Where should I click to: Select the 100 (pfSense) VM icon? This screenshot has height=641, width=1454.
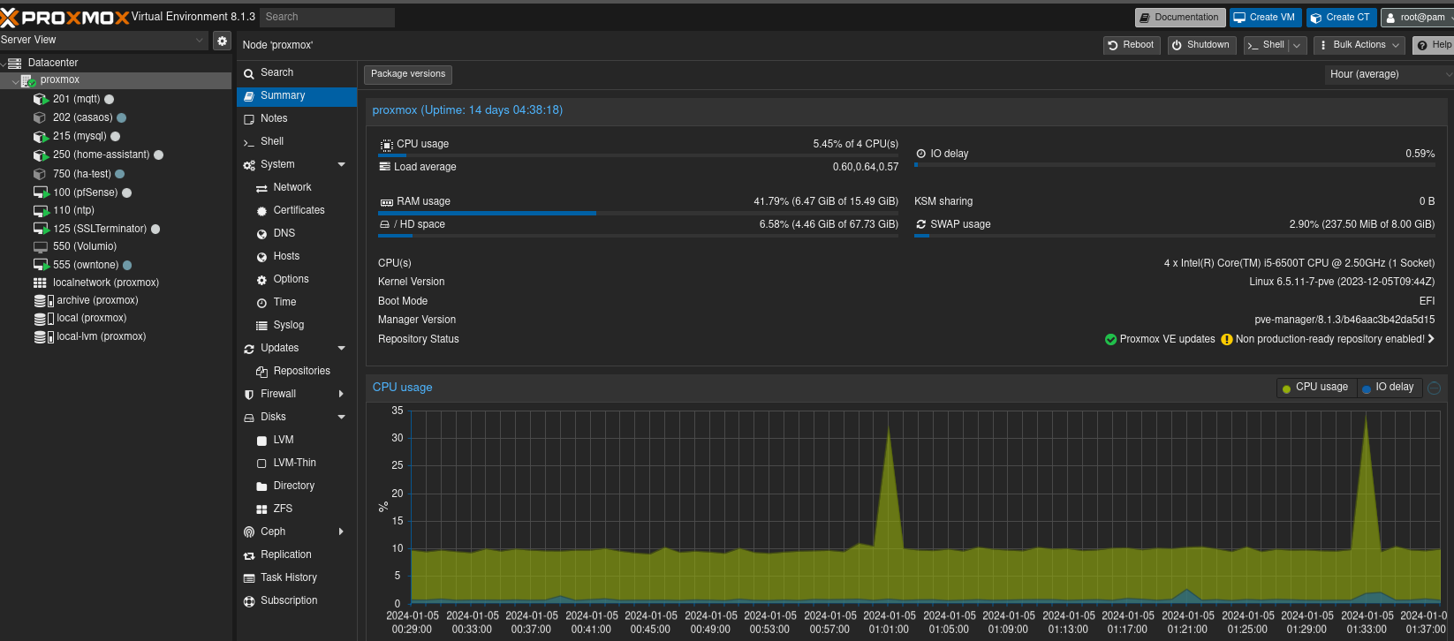click(41, 192)
